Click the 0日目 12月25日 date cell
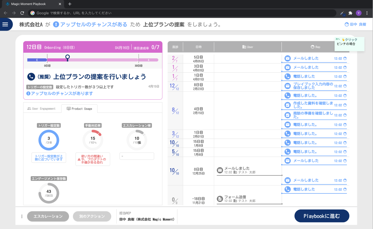The image size is (373, 229). 198,171
